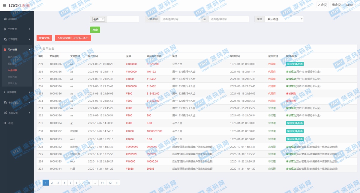This screenshot has width=360, height=193.
Task: Click name 林晶 in row 223
Action: (x=73, y=169)
